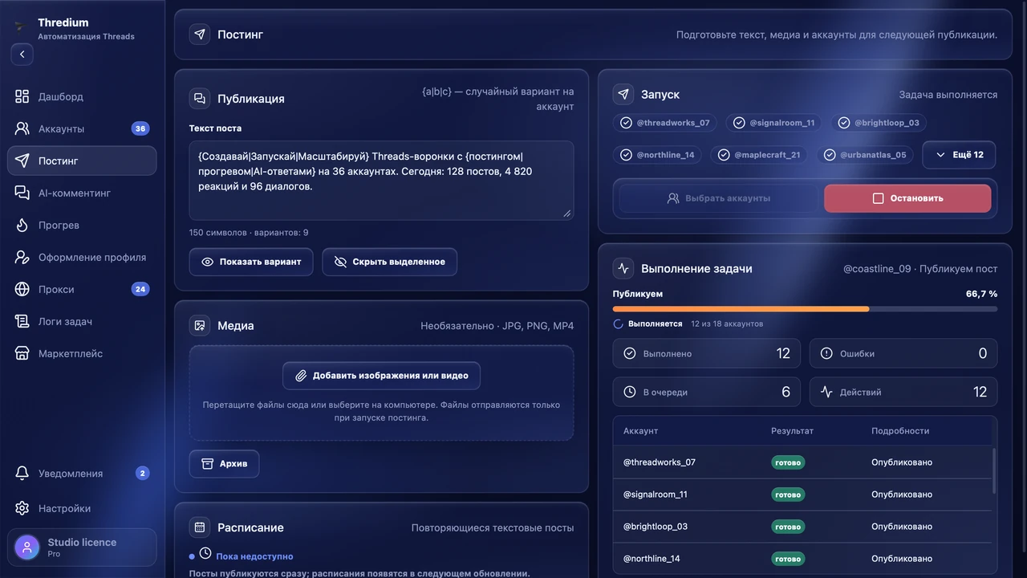Viewport: 1027px width, 578px height.
Task: Click the Выполнено checkmark stat icon
Action: (630, 353)
